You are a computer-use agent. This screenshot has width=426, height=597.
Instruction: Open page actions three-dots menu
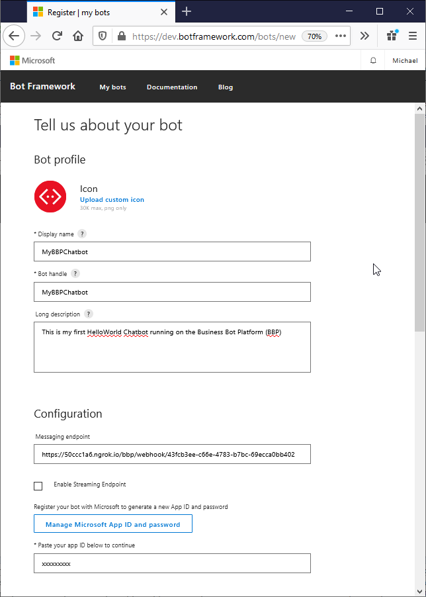pos(341,36)
